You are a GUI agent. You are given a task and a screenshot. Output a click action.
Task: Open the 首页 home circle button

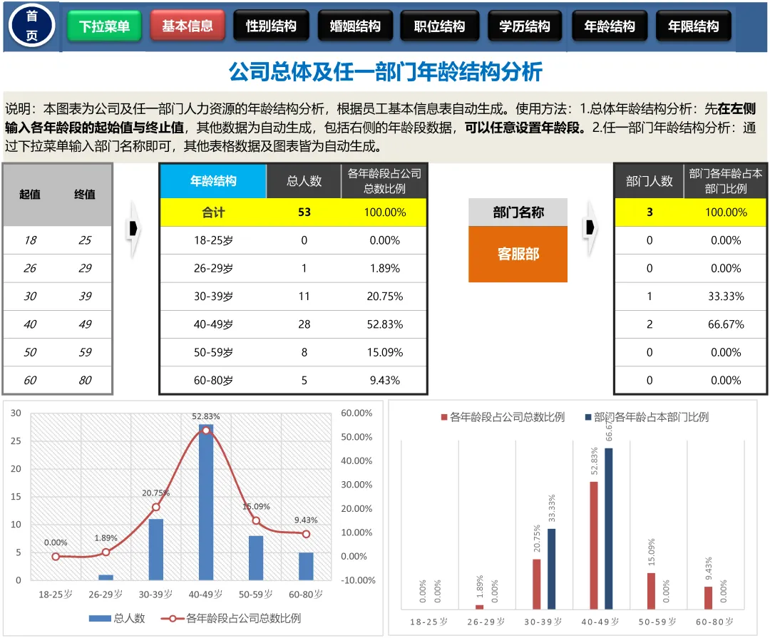pos(32,26)
